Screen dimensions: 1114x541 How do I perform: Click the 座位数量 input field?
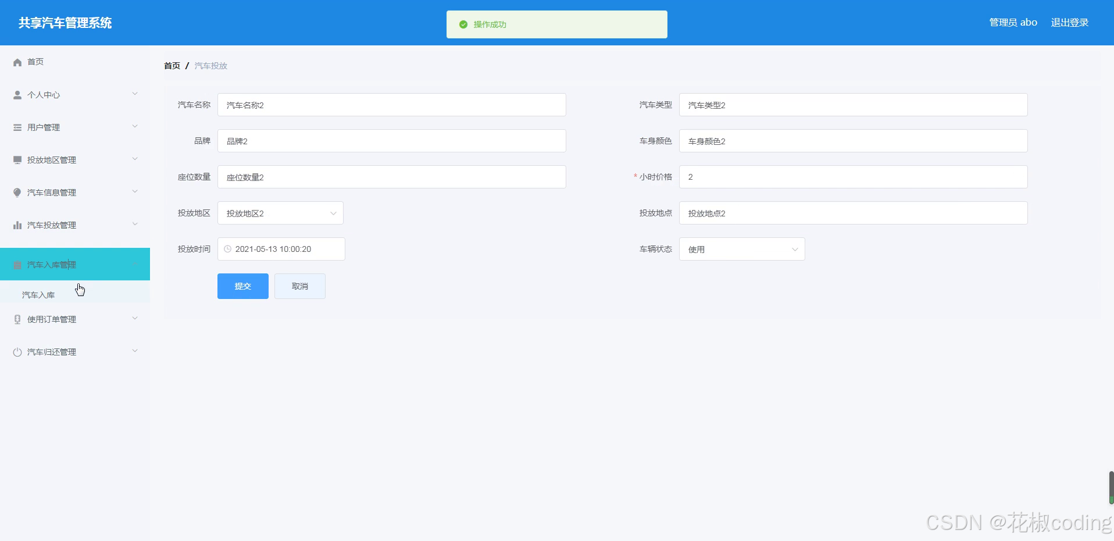392,177
